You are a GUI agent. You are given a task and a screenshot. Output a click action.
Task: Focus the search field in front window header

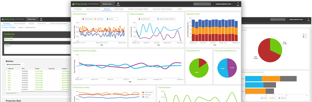click(x=202, y=4)
